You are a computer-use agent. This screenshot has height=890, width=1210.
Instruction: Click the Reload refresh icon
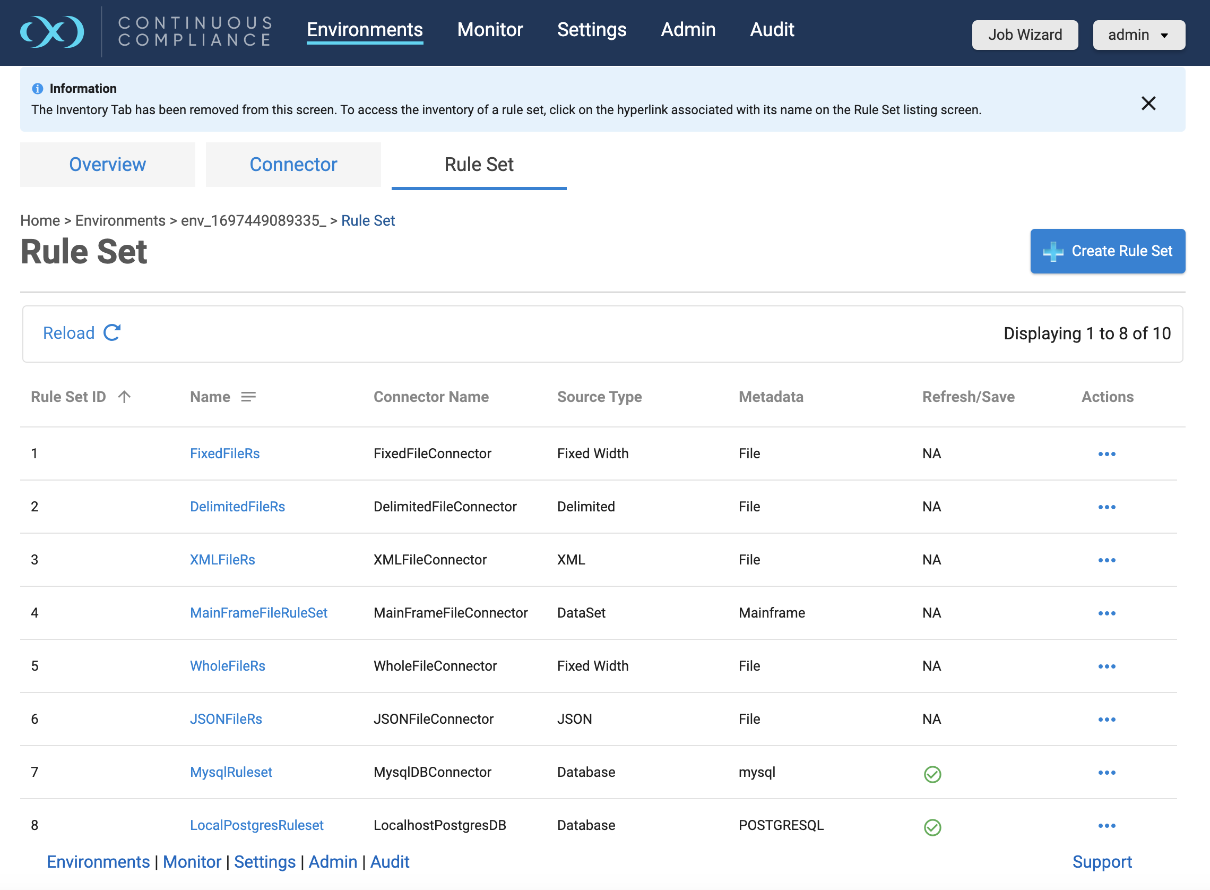point(112,333)
